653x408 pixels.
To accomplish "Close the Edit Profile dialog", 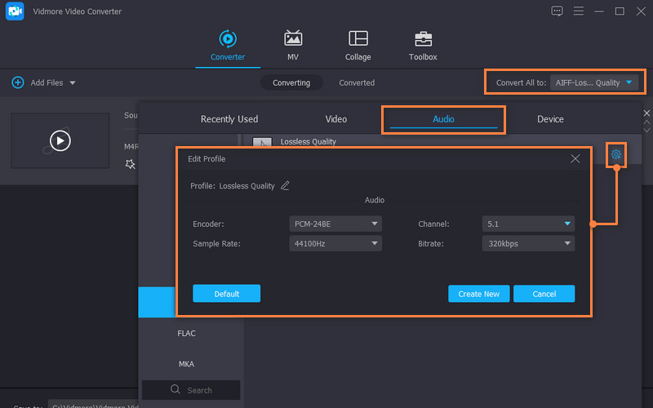I will click(x=575, y=158).
